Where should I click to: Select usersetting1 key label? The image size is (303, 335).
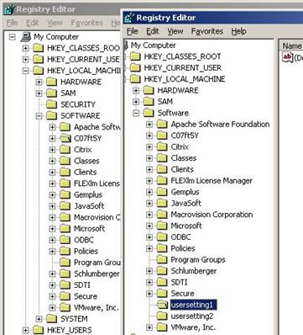click(x=194, y=305)
